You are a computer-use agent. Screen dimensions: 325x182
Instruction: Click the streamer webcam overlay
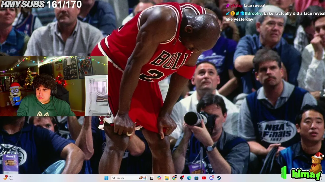54,86
